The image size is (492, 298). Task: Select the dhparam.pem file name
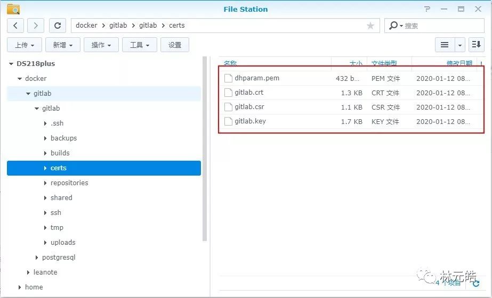[x=257, y=78]
